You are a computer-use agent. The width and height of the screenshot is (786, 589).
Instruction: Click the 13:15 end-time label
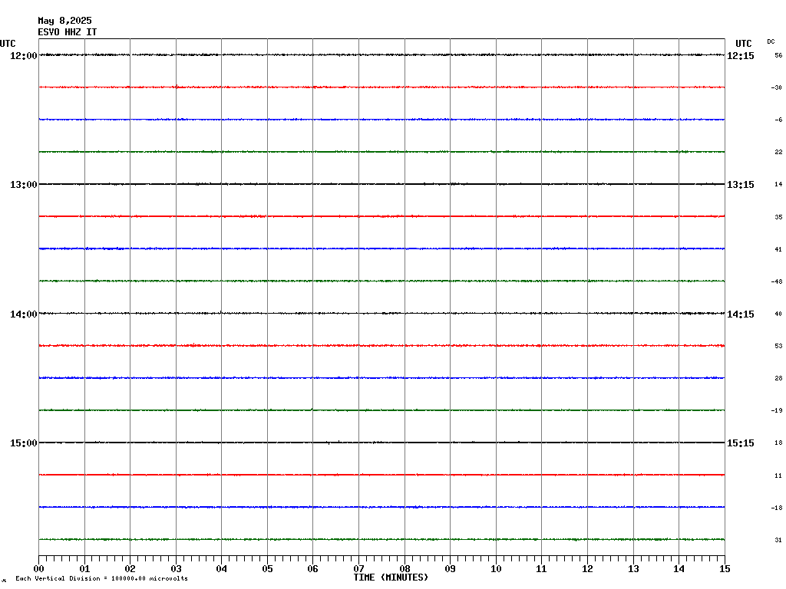(741, 185)
